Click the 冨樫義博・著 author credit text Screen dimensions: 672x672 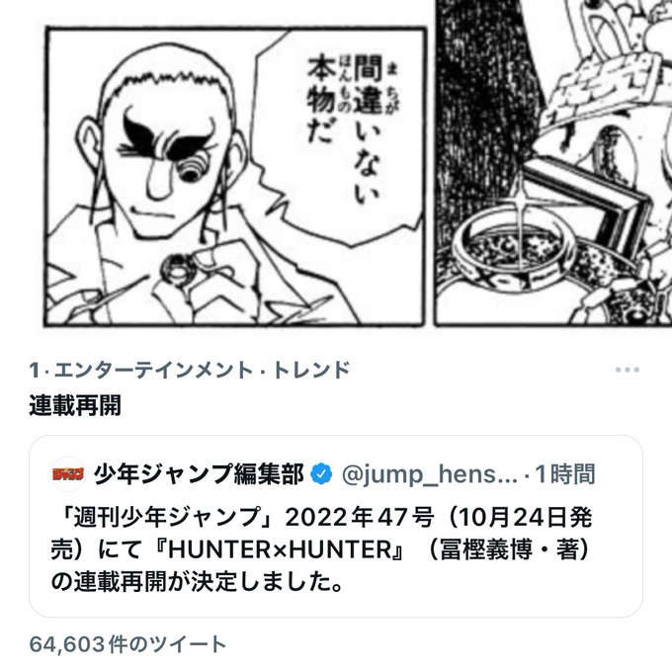(x=510, y=549)
